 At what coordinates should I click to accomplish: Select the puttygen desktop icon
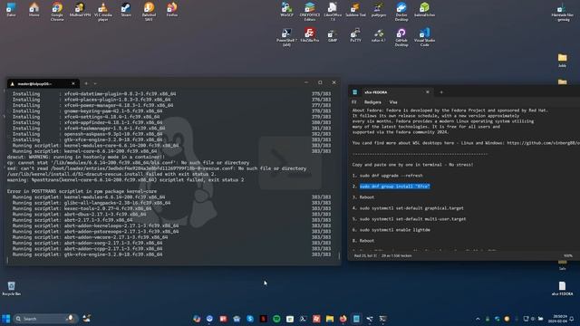tap(379, 10)
